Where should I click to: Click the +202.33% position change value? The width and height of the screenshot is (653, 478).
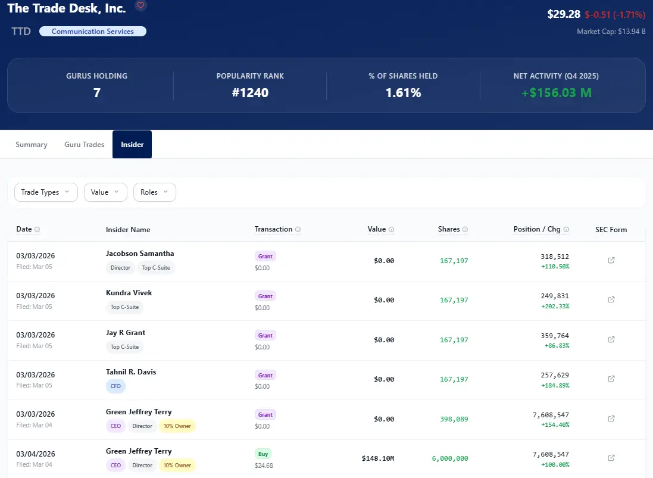[x=555, y=306]
